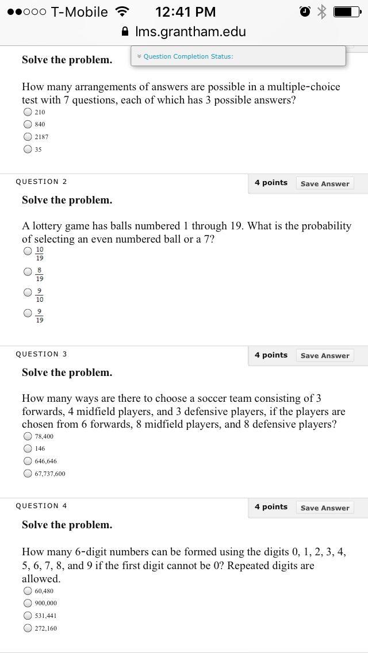Select 67,737,600 option in Question 3
Image resolution: width=368 pixels, height=653 pixels.
pyautogui.click(x=28, y=474)
